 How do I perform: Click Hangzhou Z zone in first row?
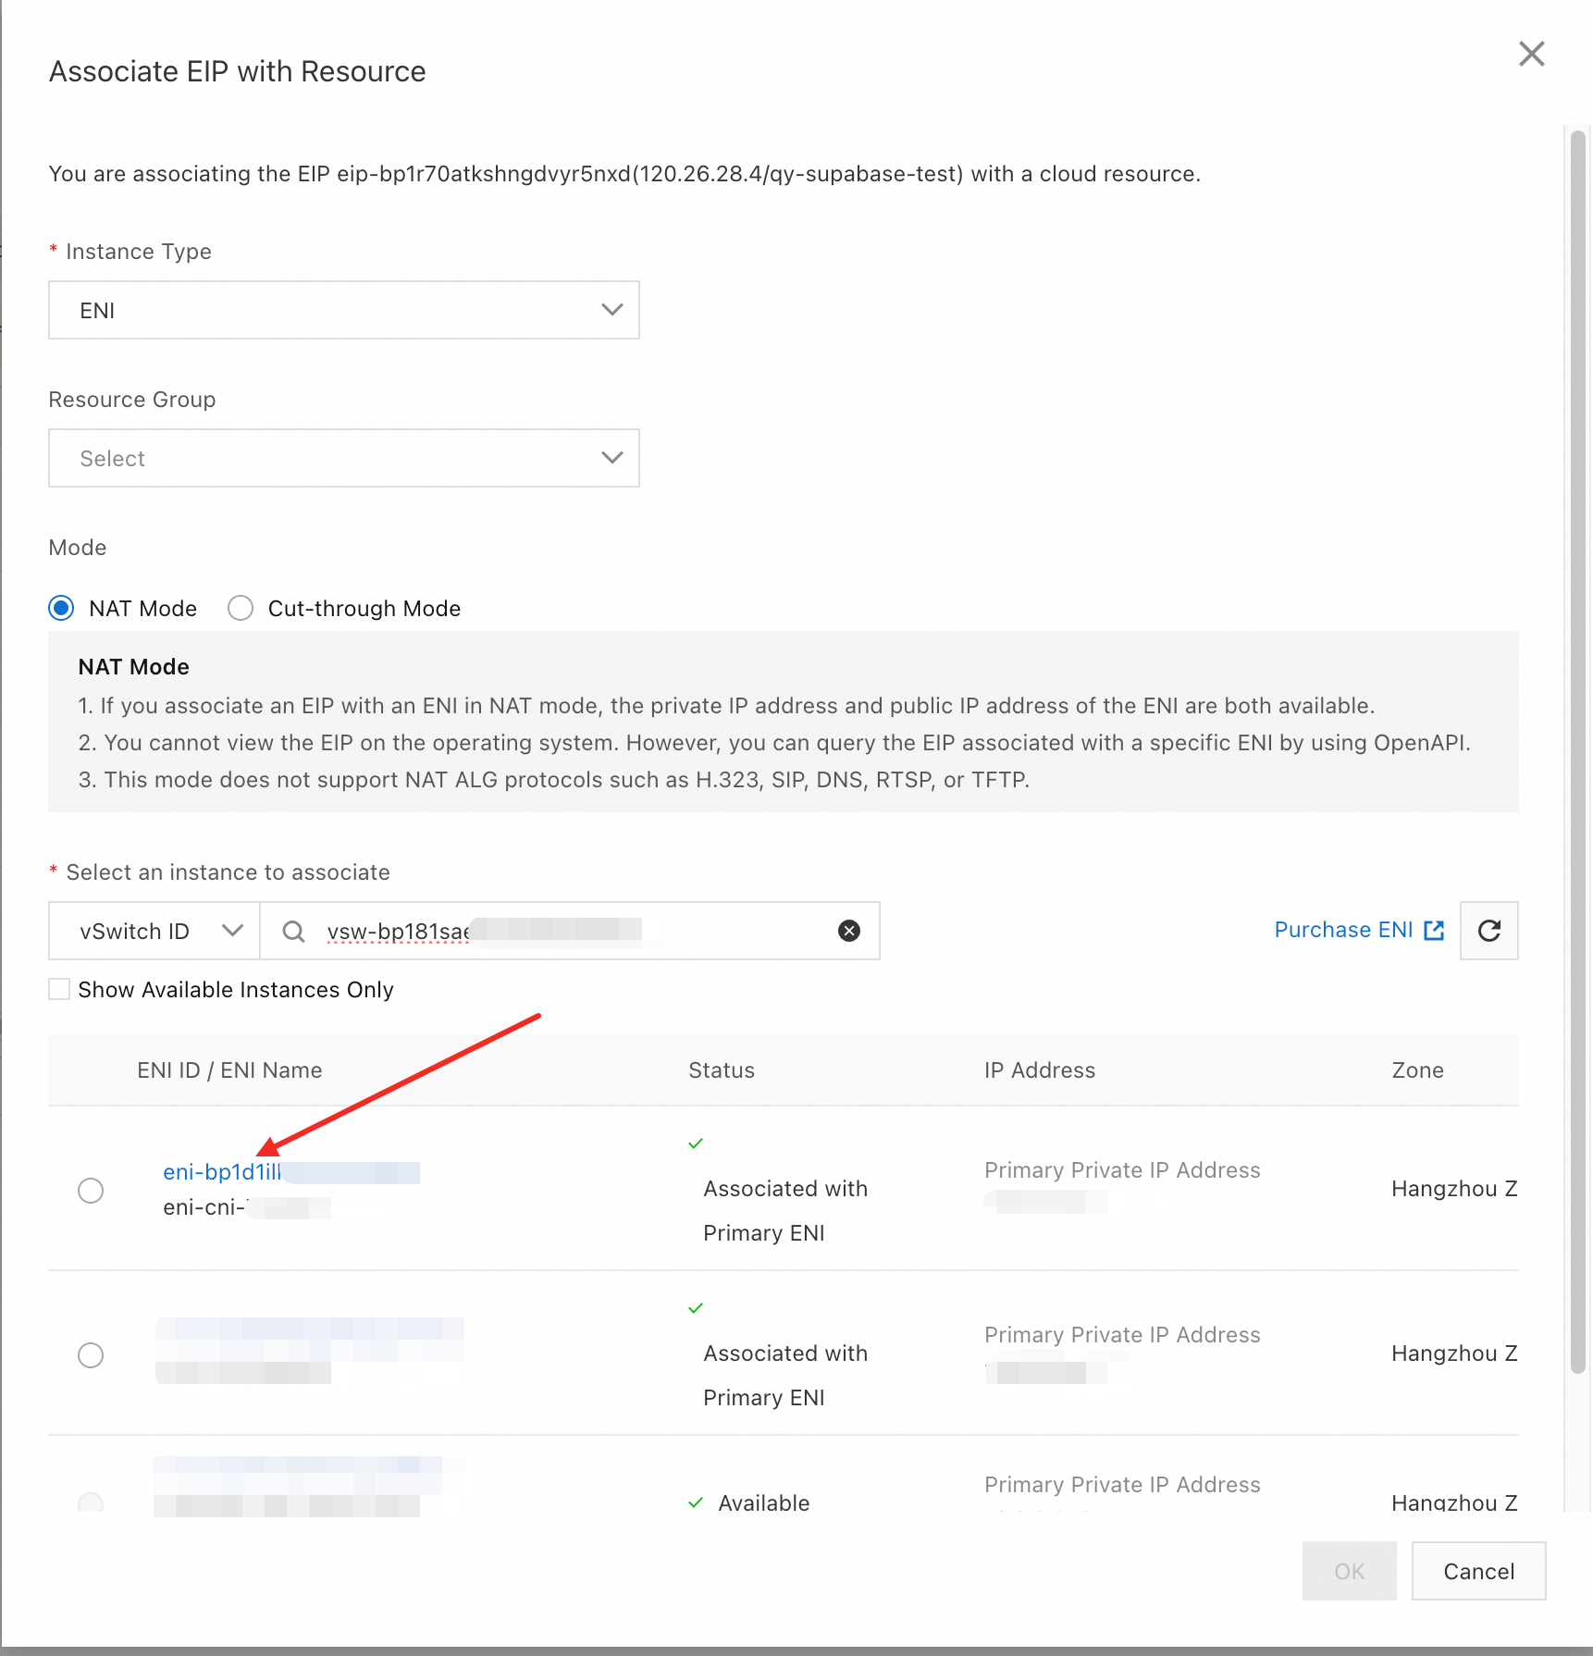[1454, 1189]
